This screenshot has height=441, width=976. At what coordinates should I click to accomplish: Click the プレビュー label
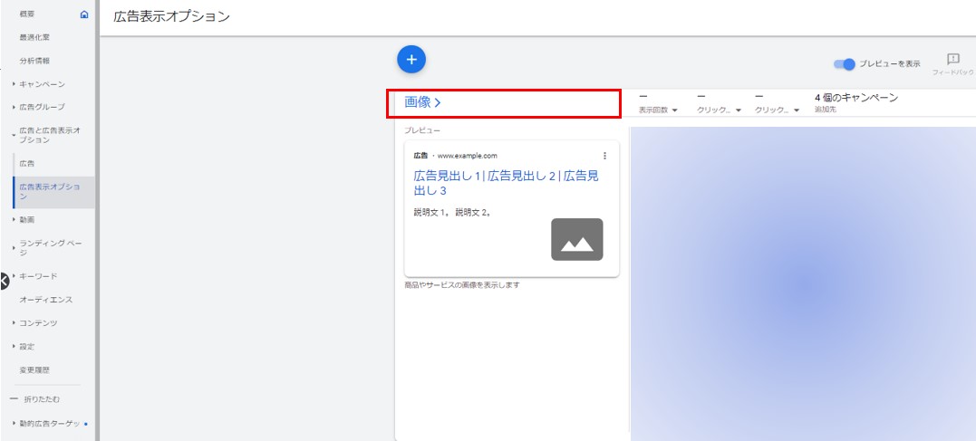pyautogui.click(x=422, y=130)
